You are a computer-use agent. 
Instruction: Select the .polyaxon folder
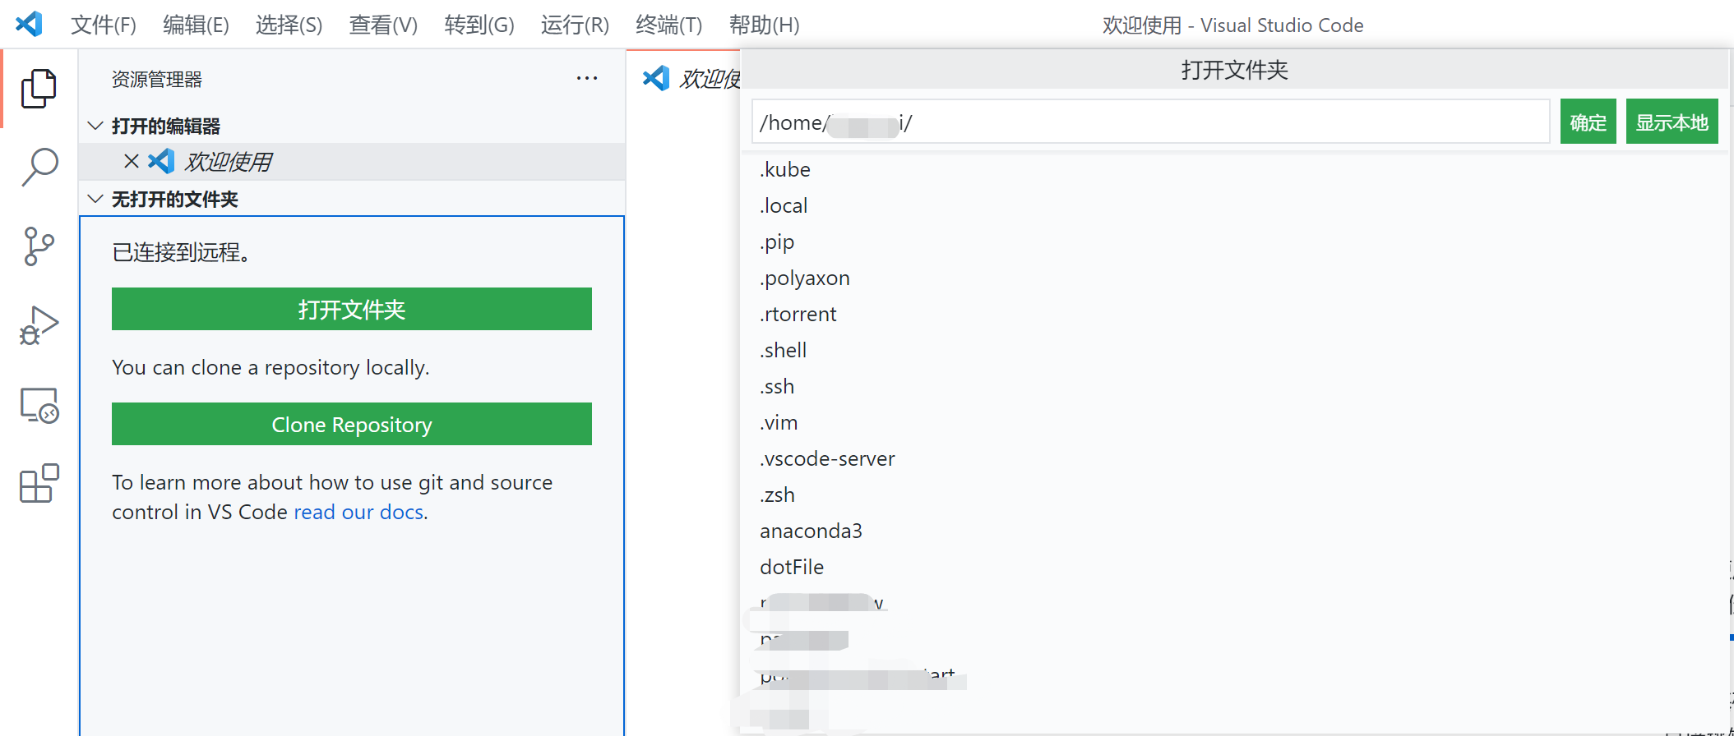[x=1233, y=278]
